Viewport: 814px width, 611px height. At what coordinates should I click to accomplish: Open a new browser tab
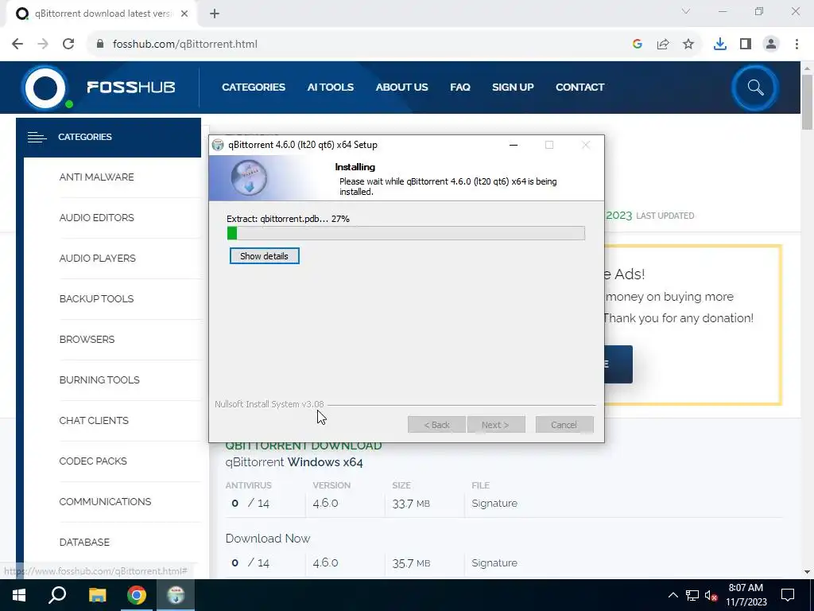215,14
